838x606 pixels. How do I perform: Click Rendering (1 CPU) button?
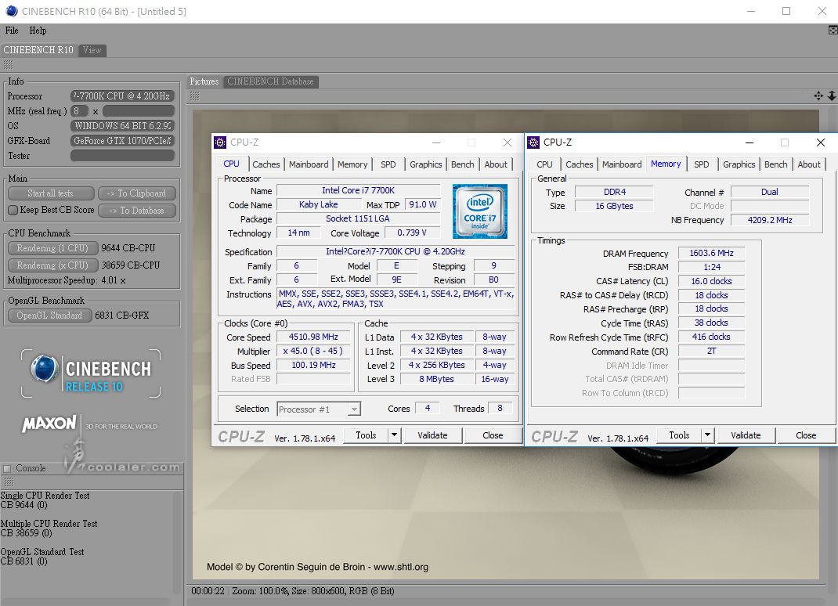point(52,248)
